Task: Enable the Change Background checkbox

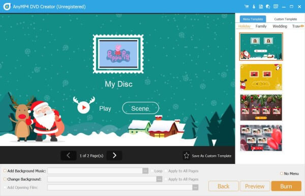Action: 5,179
